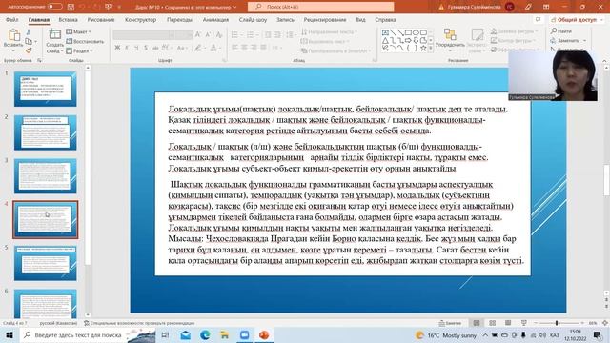Switch to normal view icon in status bar
The image size is (610, 343).
pos(477,323)
